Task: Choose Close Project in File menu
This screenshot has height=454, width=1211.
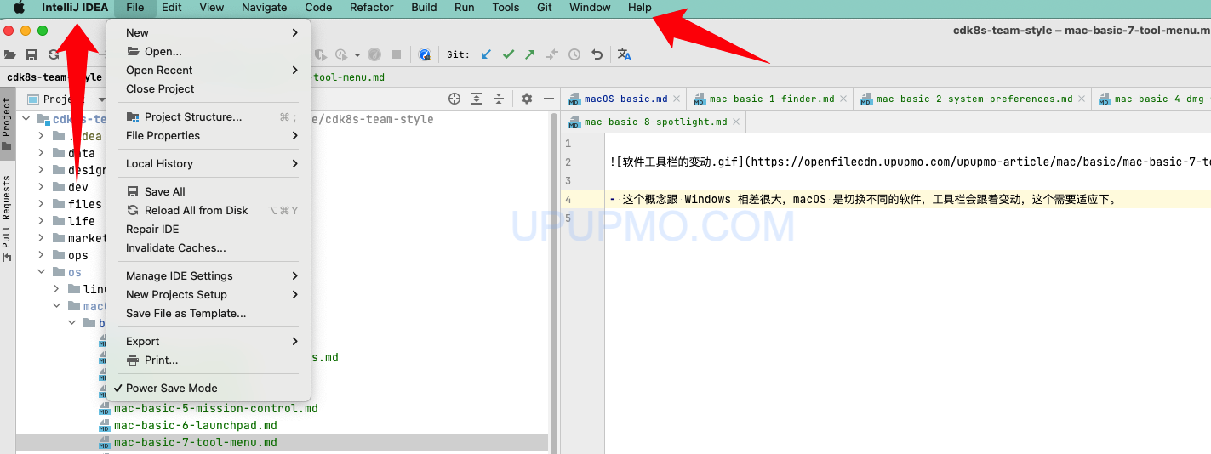Action: click(208, 88)
